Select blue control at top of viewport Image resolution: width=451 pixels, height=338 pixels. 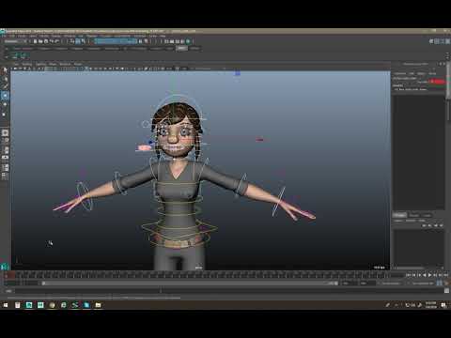coord(238,73)
